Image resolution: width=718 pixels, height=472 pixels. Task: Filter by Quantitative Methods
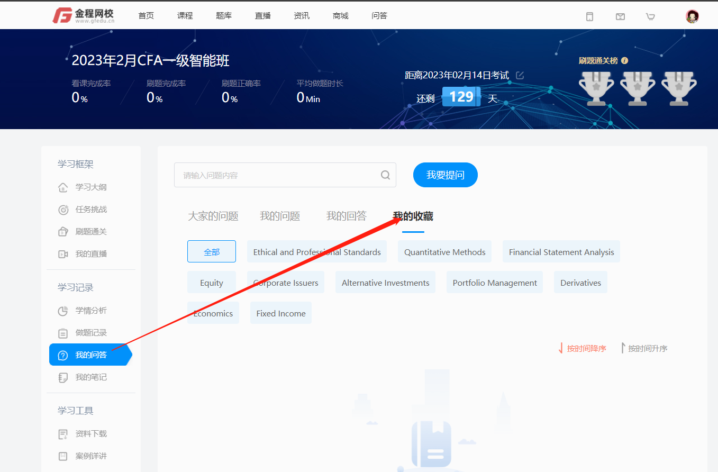[444, 252]
